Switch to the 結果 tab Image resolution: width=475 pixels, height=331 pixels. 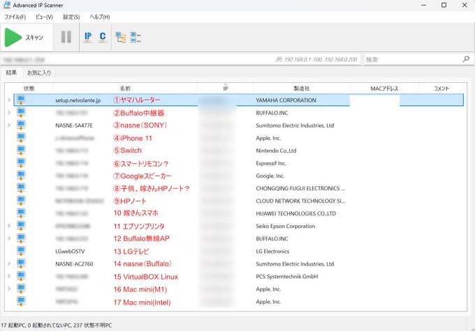click(x=11, y=72)
